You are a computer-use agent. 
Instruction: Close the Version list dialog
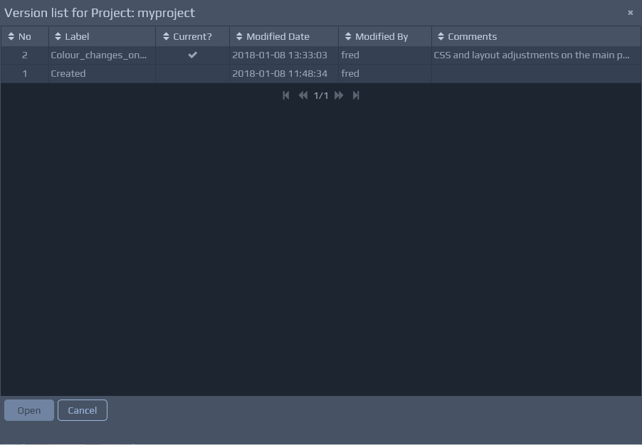pyautogui.click(x=630, y=13)
